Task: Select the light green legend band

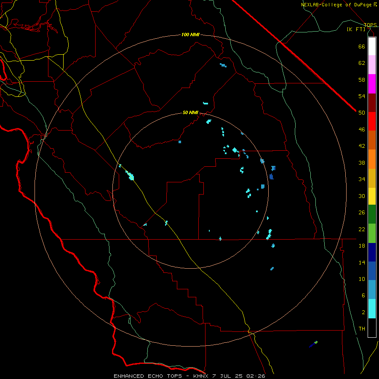Action: click(x=372, y=233)
